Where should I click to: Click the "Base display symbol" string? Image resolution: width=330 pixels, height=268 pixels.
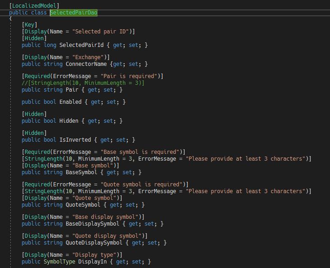(105, 217)
